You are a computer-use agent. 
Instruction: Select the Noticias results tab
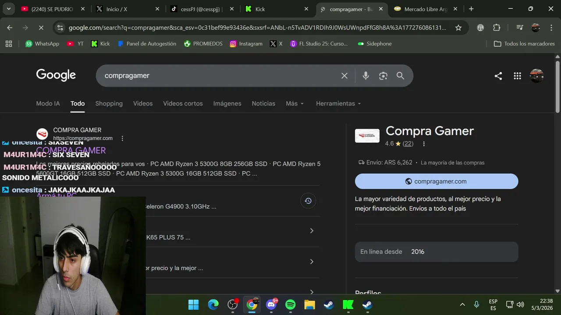263,104
